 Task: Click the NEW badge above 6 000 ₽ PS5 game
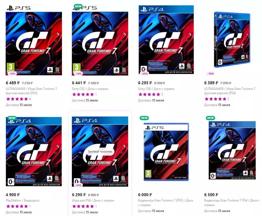click(x=144, y=118)
